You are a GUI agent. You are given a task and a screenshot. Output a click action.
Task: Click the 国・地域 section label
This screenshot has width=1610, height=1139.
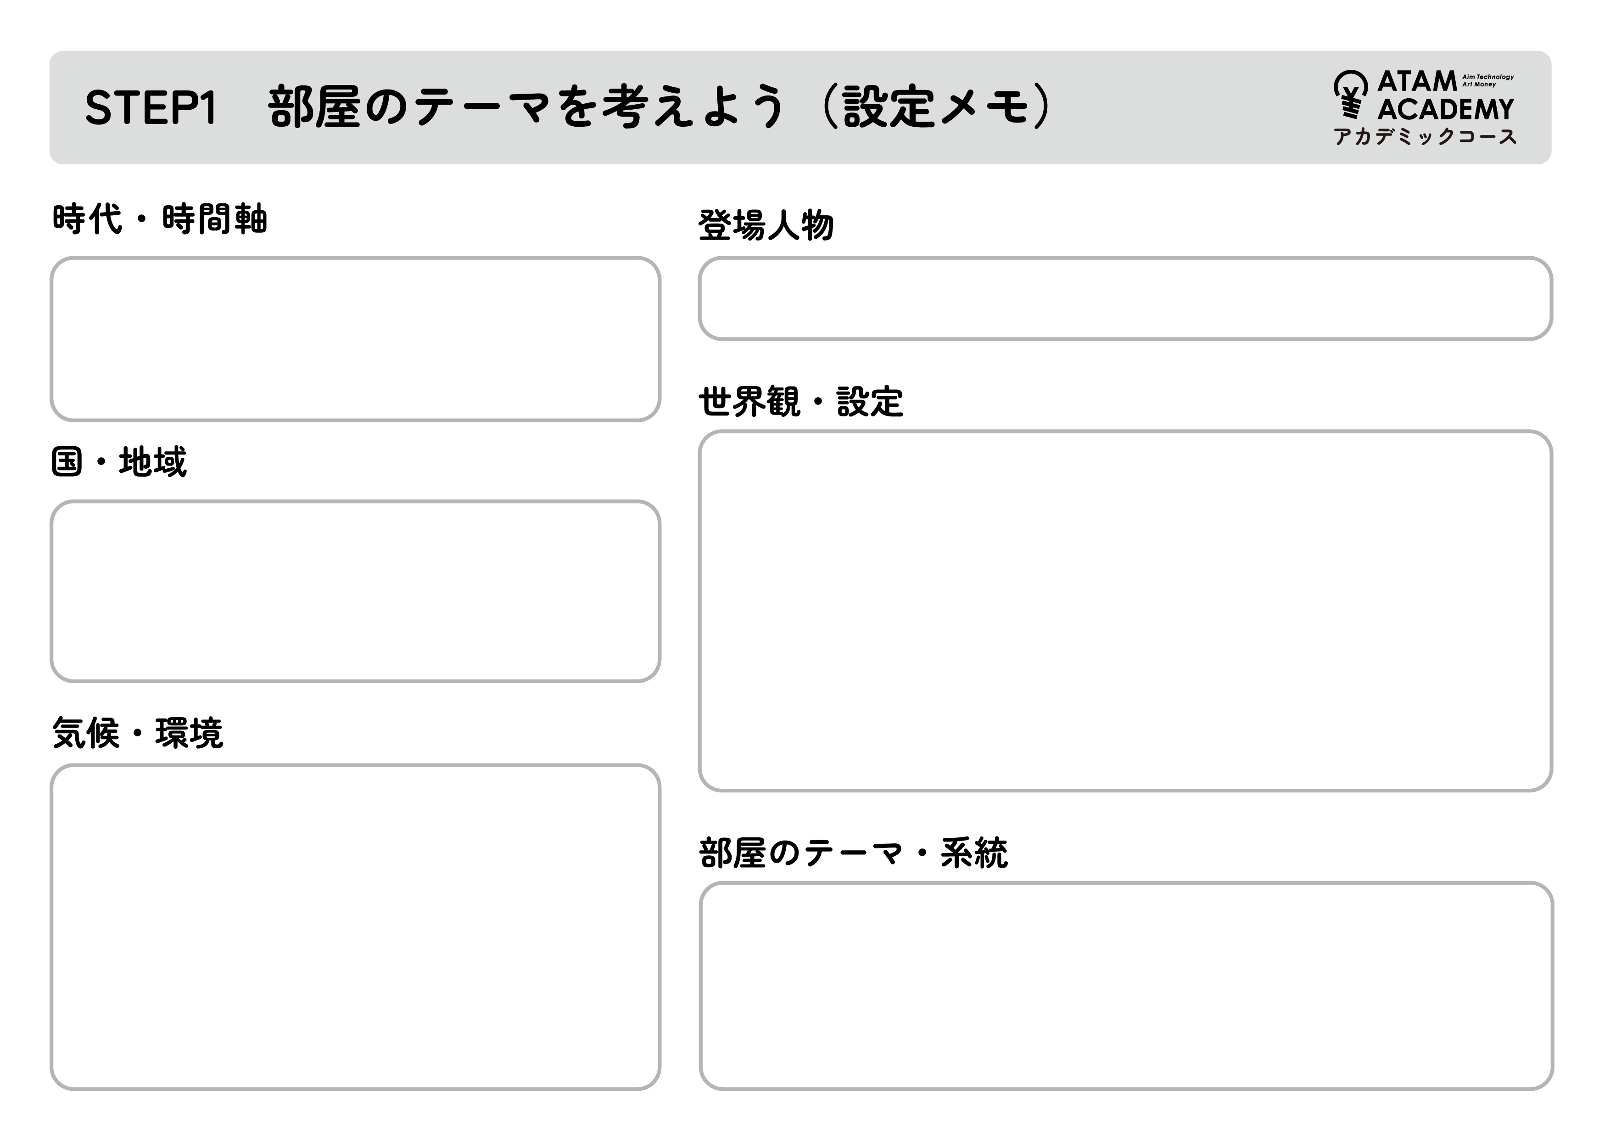click(x=119, y=462)
